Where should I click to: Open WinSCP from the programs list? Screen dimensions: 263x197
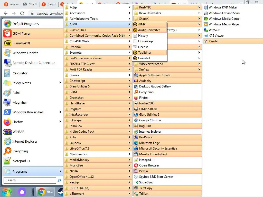pyautogui.click(x=233, y=30)
